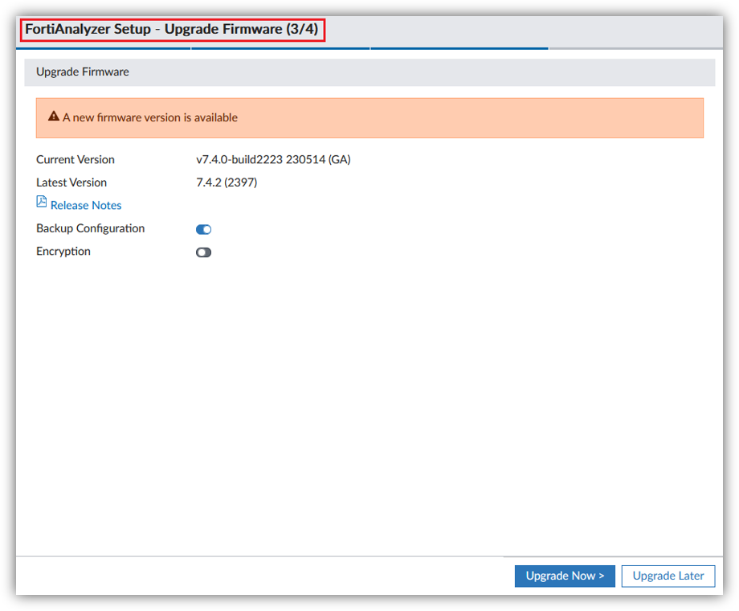Click the PDF icon beside Release Notes

(42, 202)
